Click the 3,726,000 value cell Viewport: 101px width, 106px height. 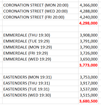(x=88, y=53)
